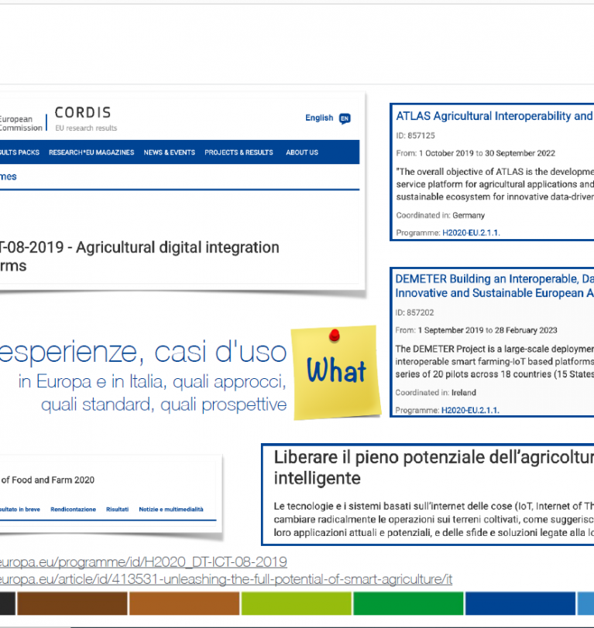
Task: Click 'of Food and Farm 2020' title
Action: point(48,480)
